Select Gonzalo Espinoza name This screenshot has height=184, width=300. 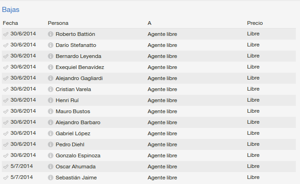(x=78, y=155)
